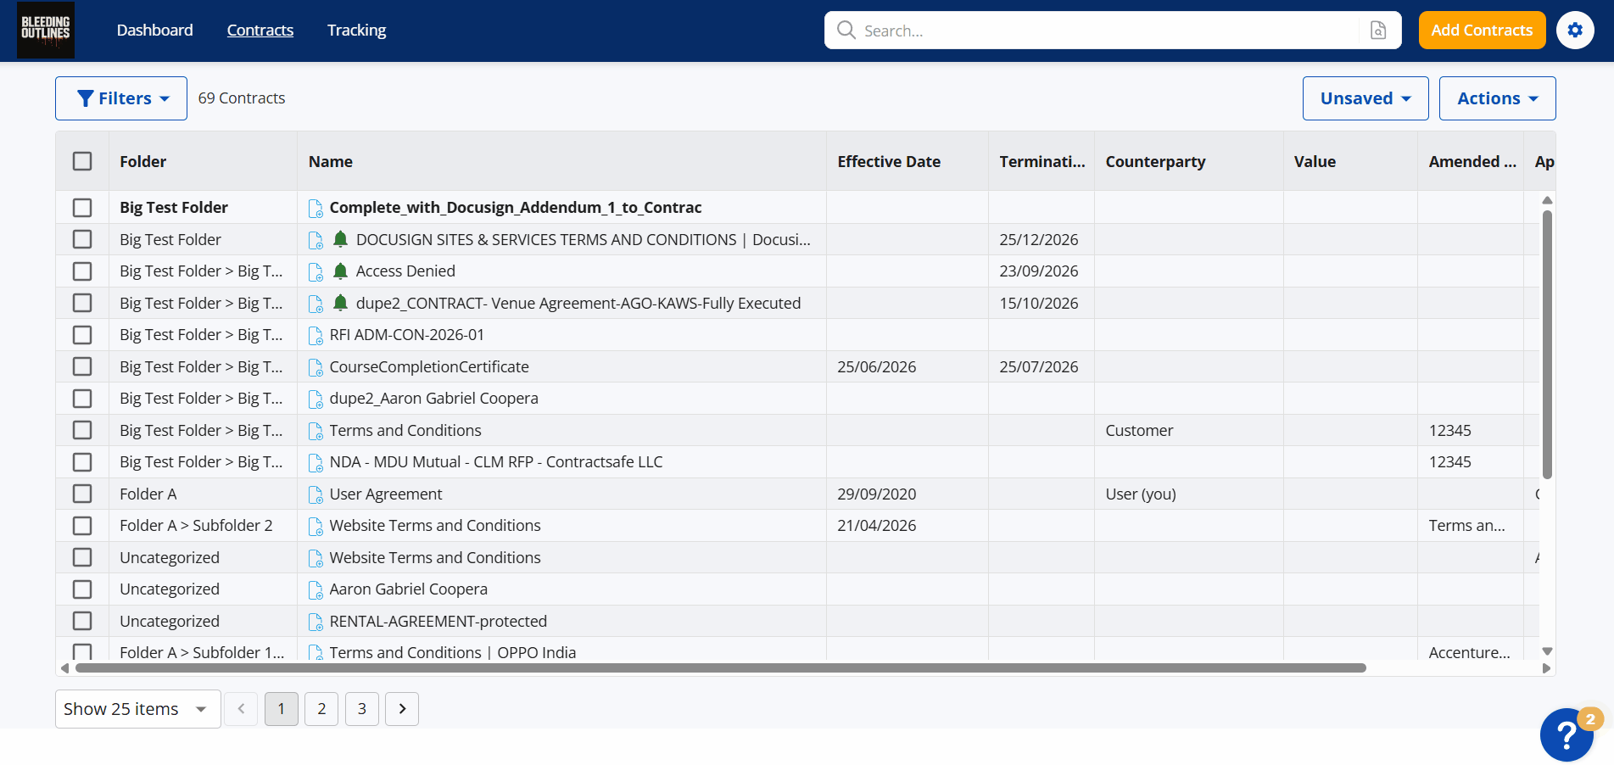Jump to page 3
The width and height of the screenshot is (1614, 765).
pos(362,709)
